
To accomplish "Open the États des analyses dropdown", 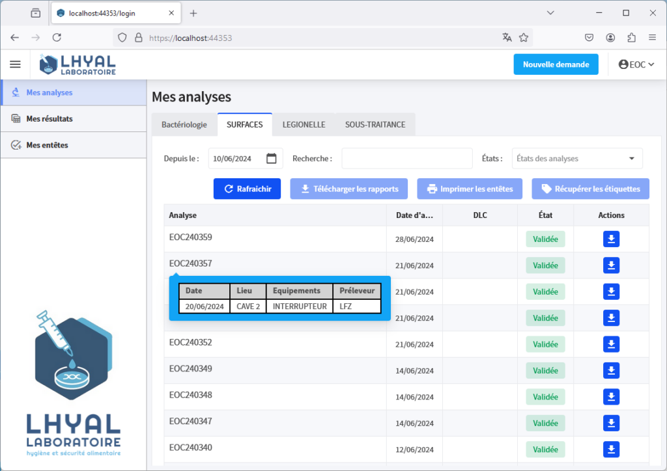I will tap(577, 159).
